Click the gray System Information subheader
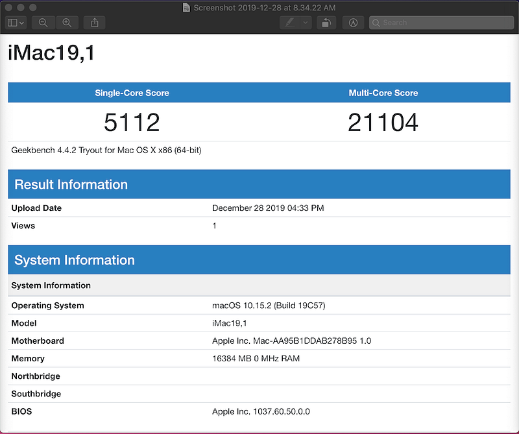Image resolution: width=519 pixels, height=434 pixels. (x=259, y=285)
